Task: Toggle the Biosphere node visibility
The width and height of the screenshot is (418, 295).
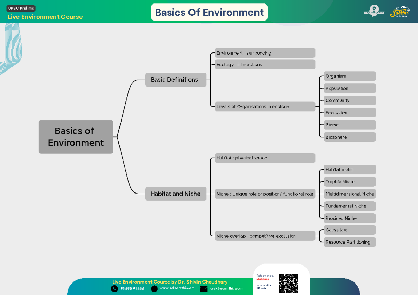Action: (x=349, y=137)
